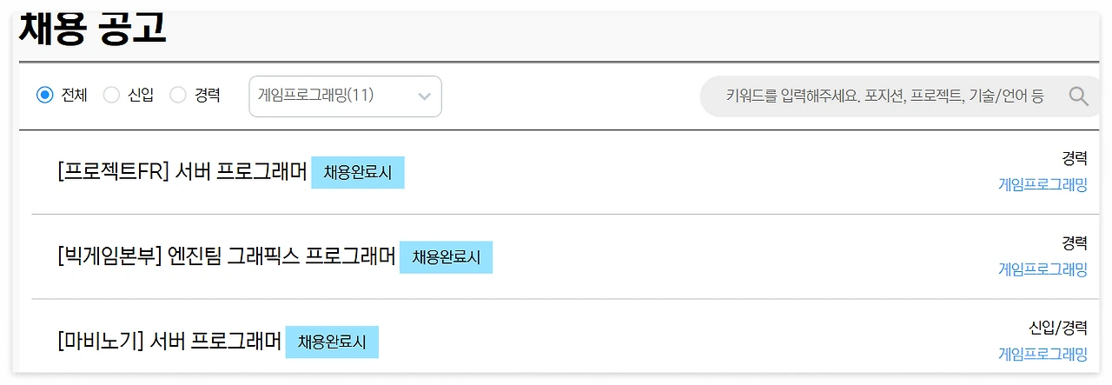Click 경력 label in 빅게임본부 row
1112x385 pixels.
tap(1074, 242)
